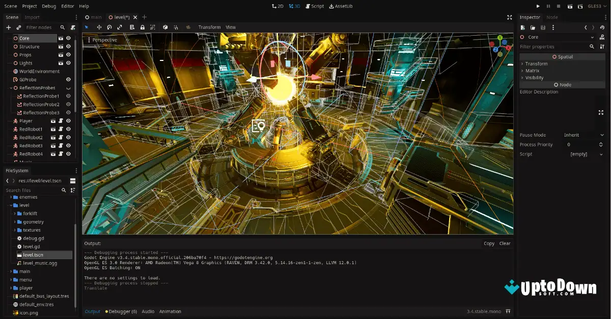Activate the Rotate Mode tool
Viewport: 611px width, 319px height.
(109, 27)
